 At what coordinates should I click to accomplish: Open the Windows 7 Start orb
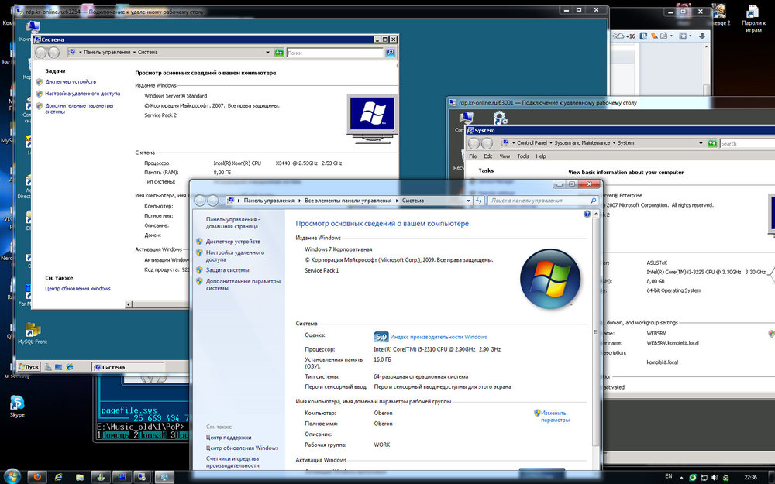[x=13, y=475]
